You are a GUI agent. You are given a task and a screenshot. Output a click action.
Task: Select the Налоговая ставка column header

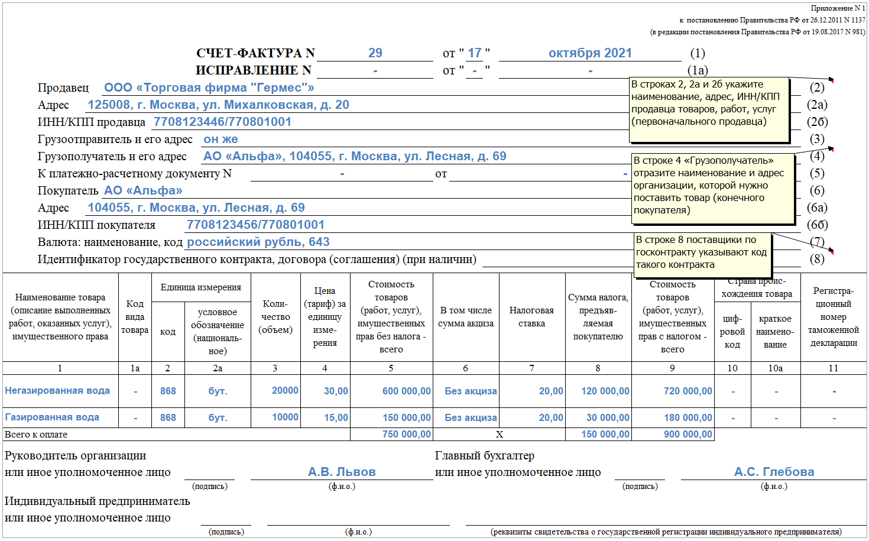[x=531, y=317]
